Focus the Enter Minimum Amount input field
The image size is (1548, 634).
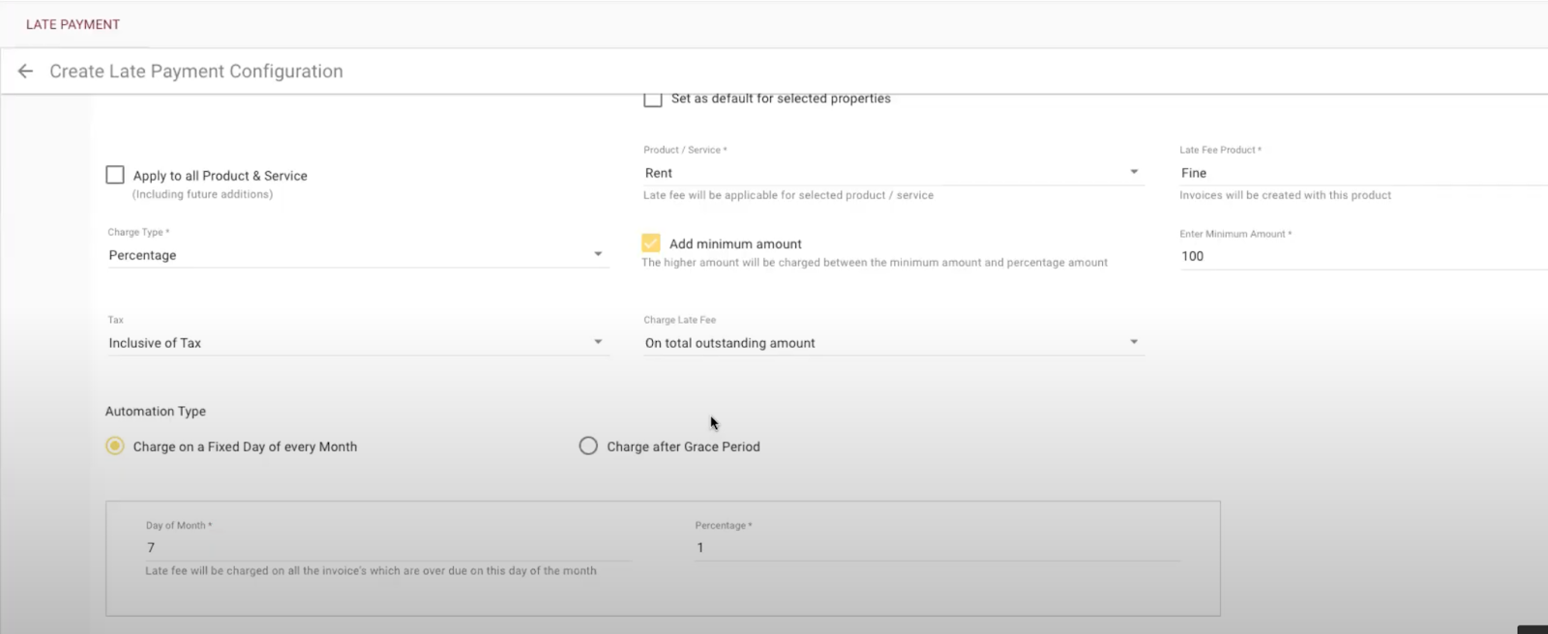tap(1354, 256)
